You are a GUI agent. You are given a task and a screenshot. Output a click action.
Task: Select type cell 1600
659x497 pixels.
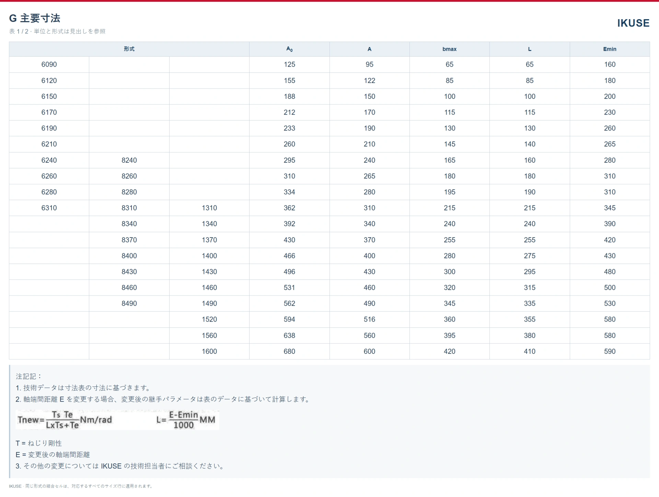click(x=209, y=351)
